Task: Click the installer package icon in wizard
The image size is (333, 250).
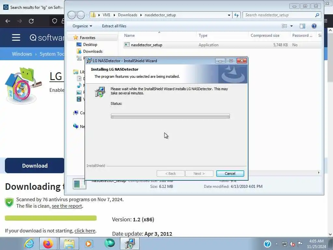Action: [100, 92]
